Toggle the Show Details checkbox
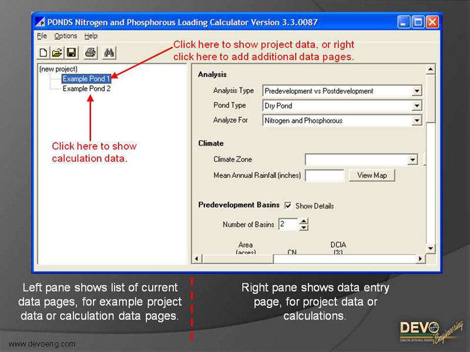The height and width of the screenshot is (352, 470). click(288, 206)
